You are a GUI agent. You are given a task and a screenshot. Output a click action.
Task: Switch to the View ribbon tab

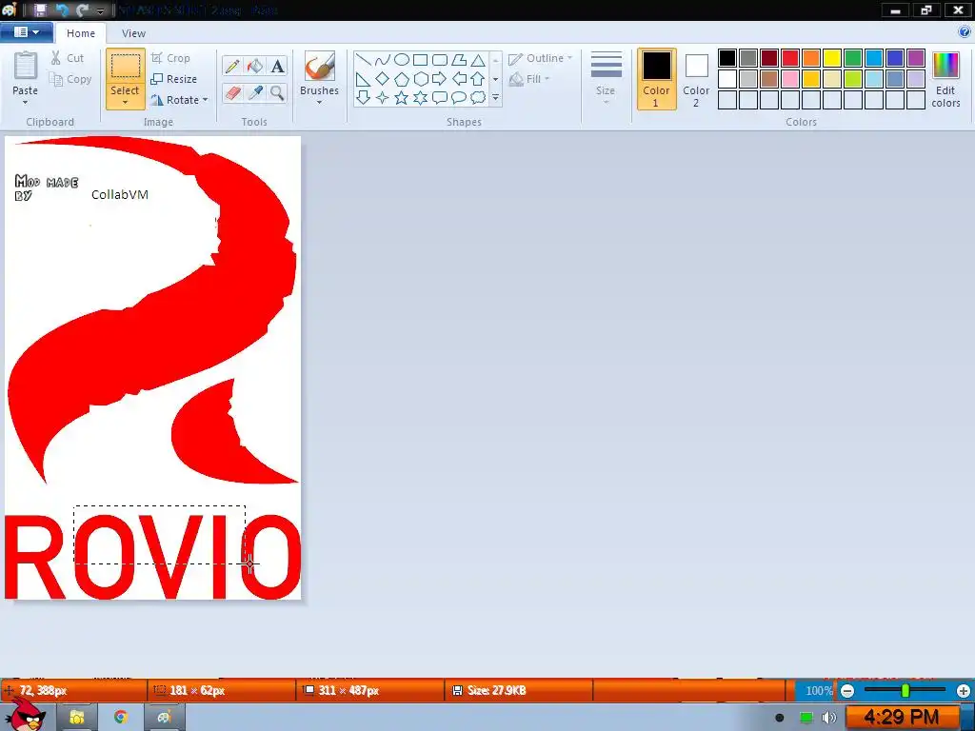(x=133, y=33)
